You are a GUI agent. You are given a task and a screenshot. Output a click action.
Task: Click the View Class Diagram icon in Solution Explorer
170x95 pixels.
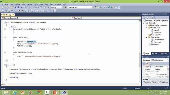[x=155, y=18]
